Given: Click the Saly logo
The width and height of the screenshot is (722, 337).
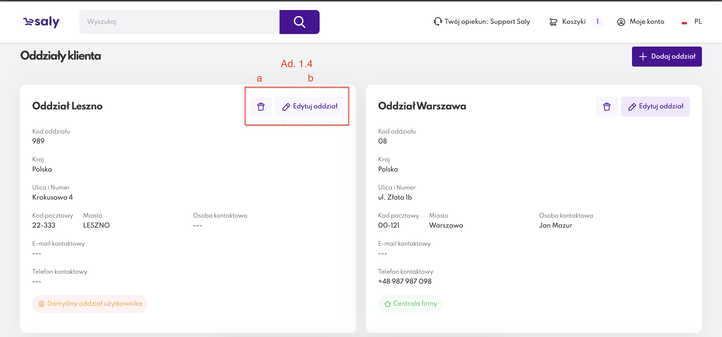Looking at the screenshot, I should click(41, 22).
